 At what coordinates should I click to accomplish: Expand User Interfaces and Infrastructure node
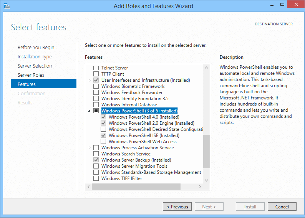89,80
